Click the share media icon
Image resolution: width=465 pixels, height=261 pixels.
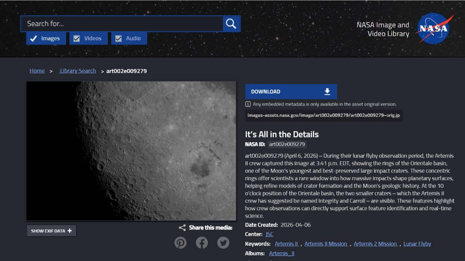click(x=182, y=228)
